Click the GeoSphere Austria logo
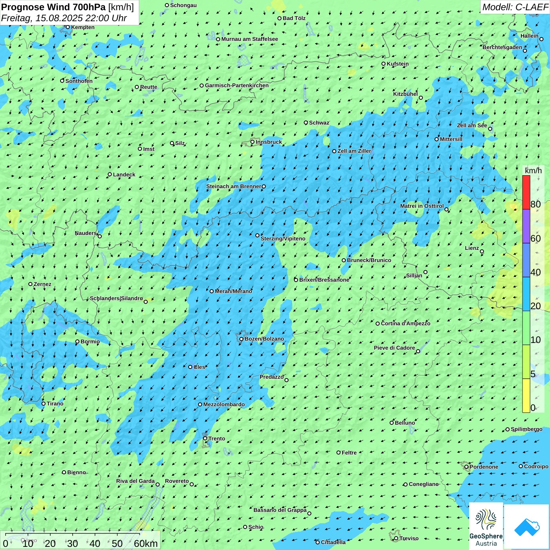Viewport: 550px width, 550px height. click(x=486, y=526)
